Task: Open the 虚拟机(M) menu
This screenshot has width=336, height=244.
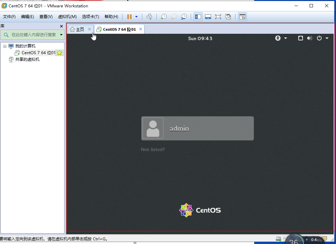Action: [67, 17]
